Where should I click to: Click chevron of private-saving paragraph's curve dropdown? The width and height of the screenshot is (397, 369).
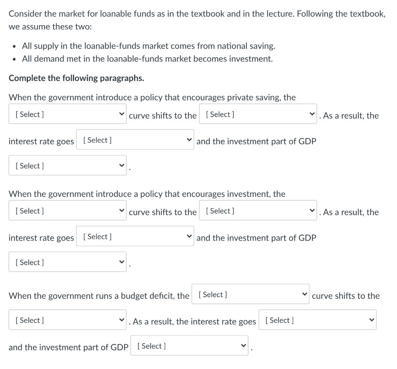click(122, 114)
